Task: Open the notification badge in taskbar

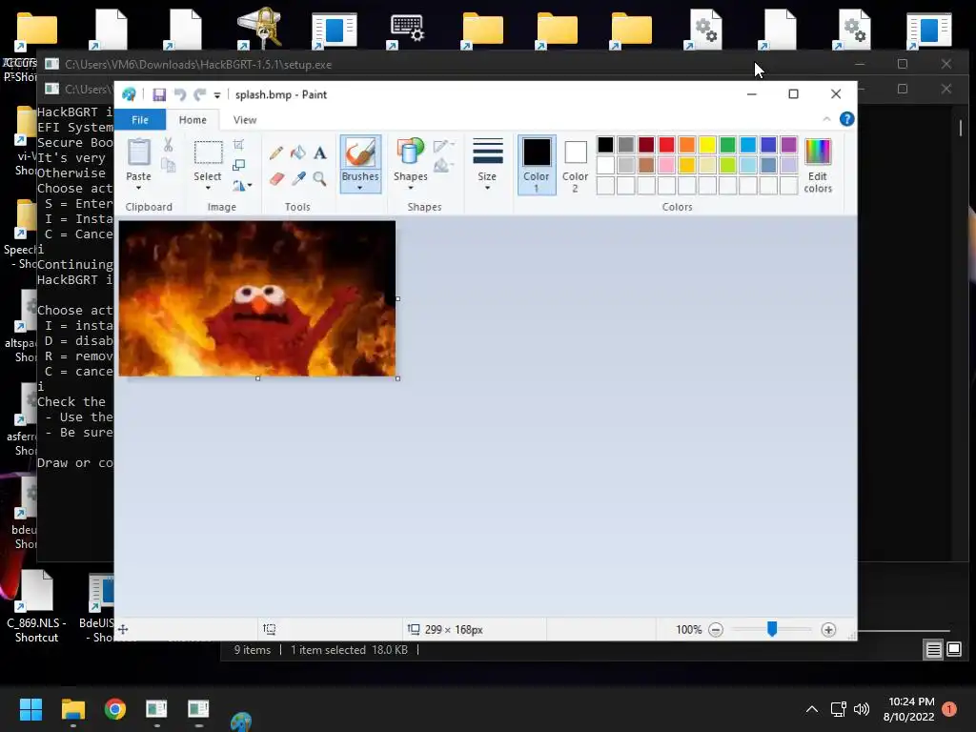Action: click(x=949, y=709)
